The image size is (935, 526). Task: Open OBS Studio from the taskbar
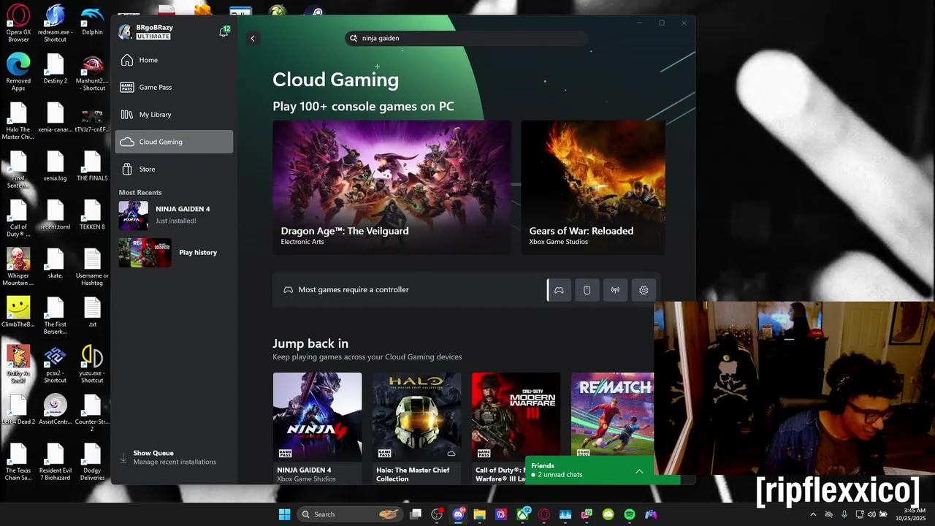coord(437,514)
